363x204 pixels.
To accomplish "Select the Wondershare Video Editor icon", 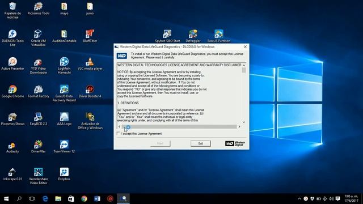I will point(39,176).
